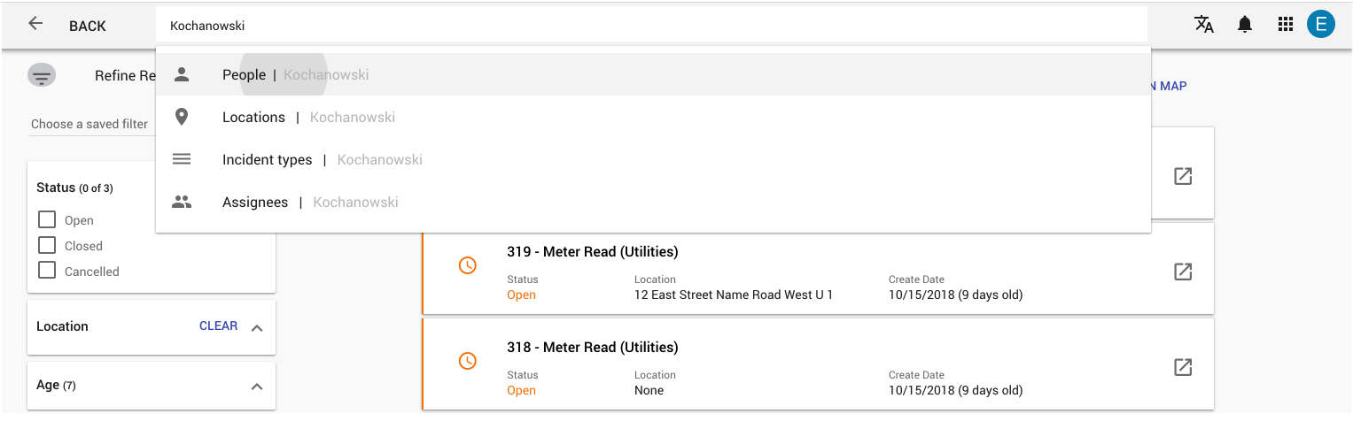
Task: Select People search suggestion for Kochanowski
Action: point(653,75)
